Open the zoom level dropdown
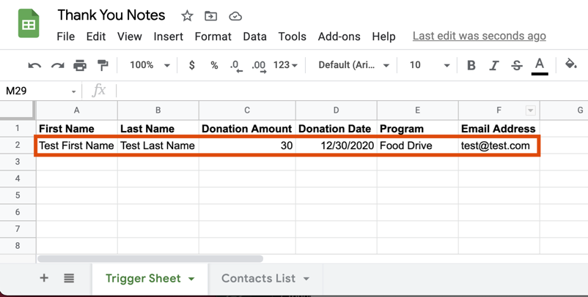Image resolution: width=588 pixels, height=297 pixels. 150,65
